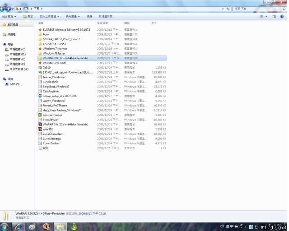Image resolution: width=289 pixels, height=231 pixels.
Task: Refresh the folder with the refresh button
Action: (x=228, y=9)
